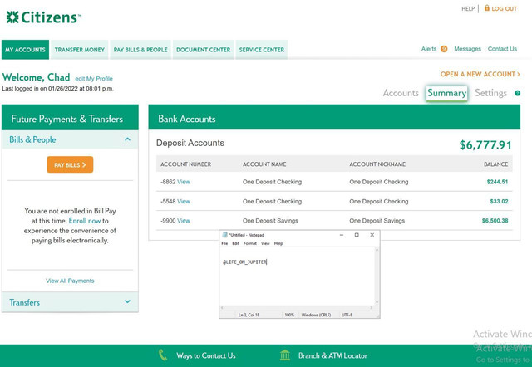
Task: Click Ways to Contact Us
Action: 206,355
